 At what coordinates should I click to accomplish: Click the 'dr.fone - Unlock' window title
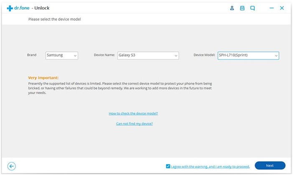tap(31, 8)
